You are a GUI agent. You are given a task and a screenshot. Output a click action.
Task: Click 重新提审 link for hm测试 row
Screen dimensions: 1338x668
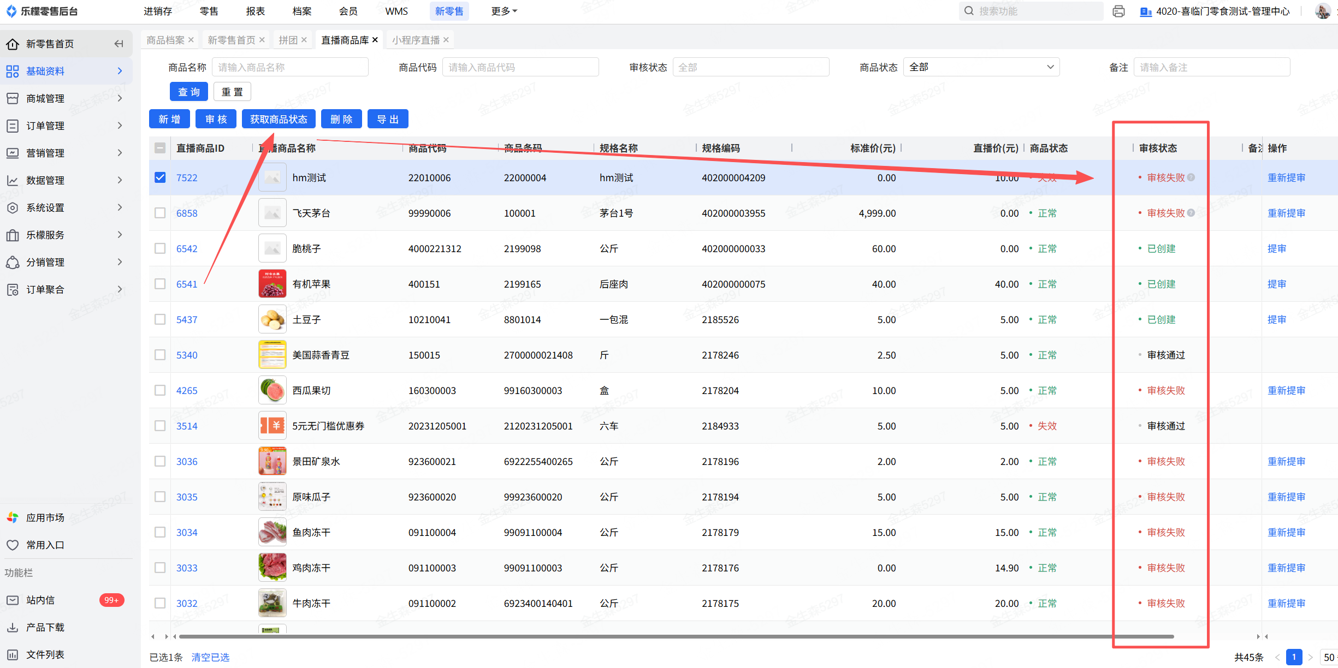click(1286, 177)
